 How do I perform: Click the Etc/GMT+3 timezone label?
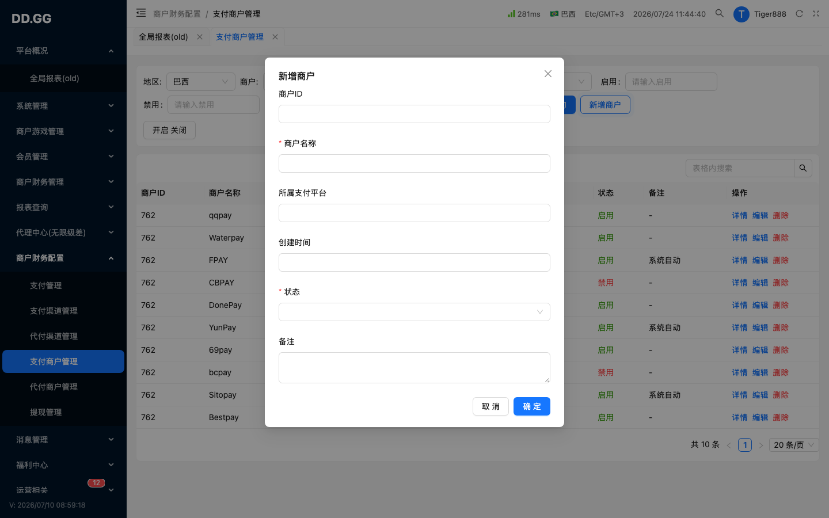(x=604, y=14)
